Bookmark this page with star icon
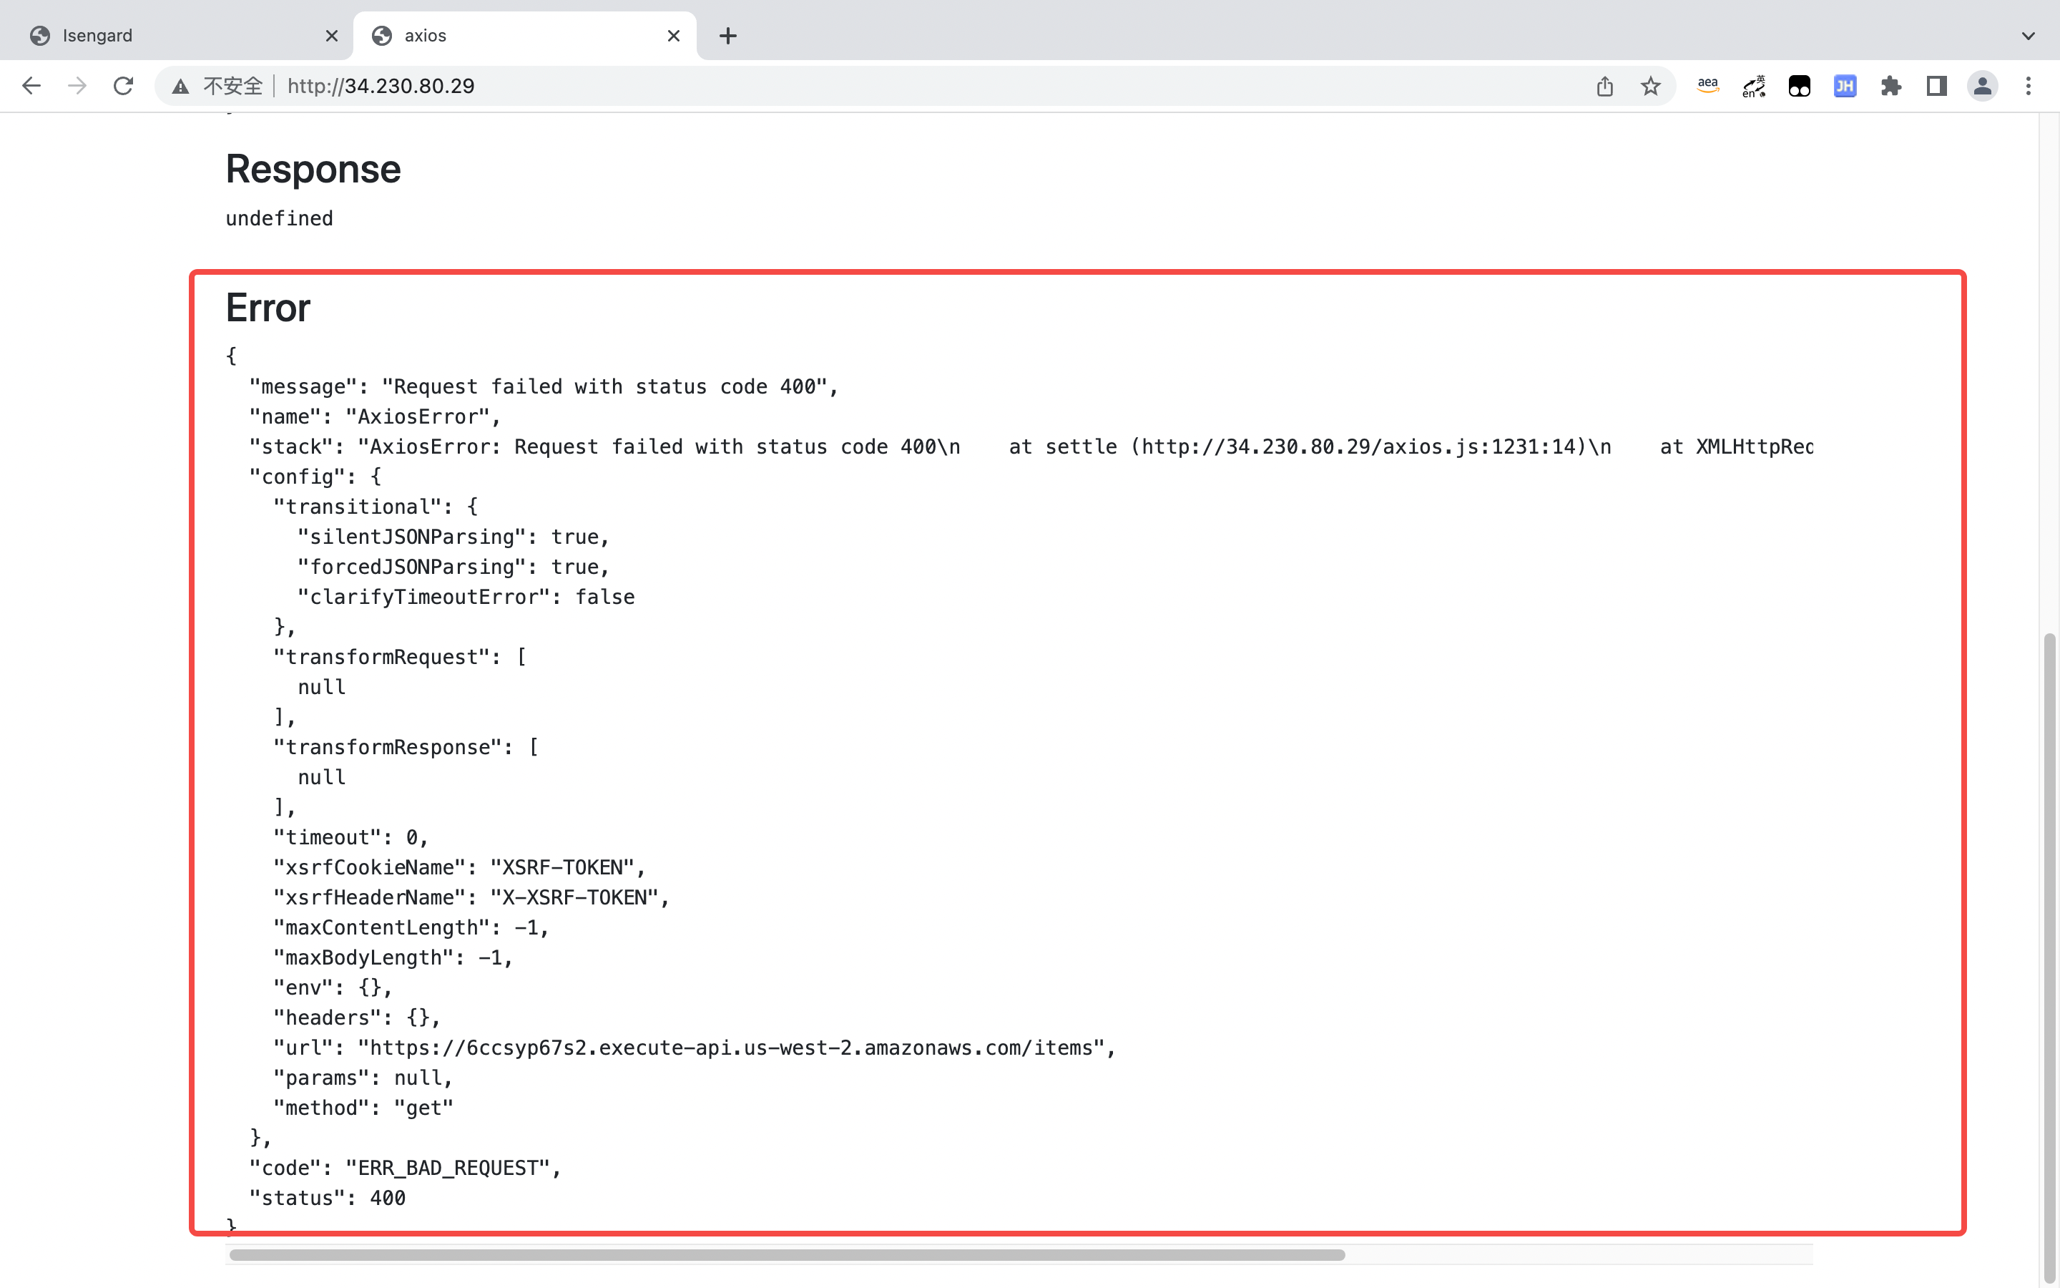Image resolution: width=2060 pixels, height=1288 pixels. [x=1651, y=86]
